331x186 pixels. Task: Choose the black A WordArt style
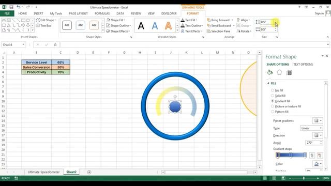[x=141, y=26]
